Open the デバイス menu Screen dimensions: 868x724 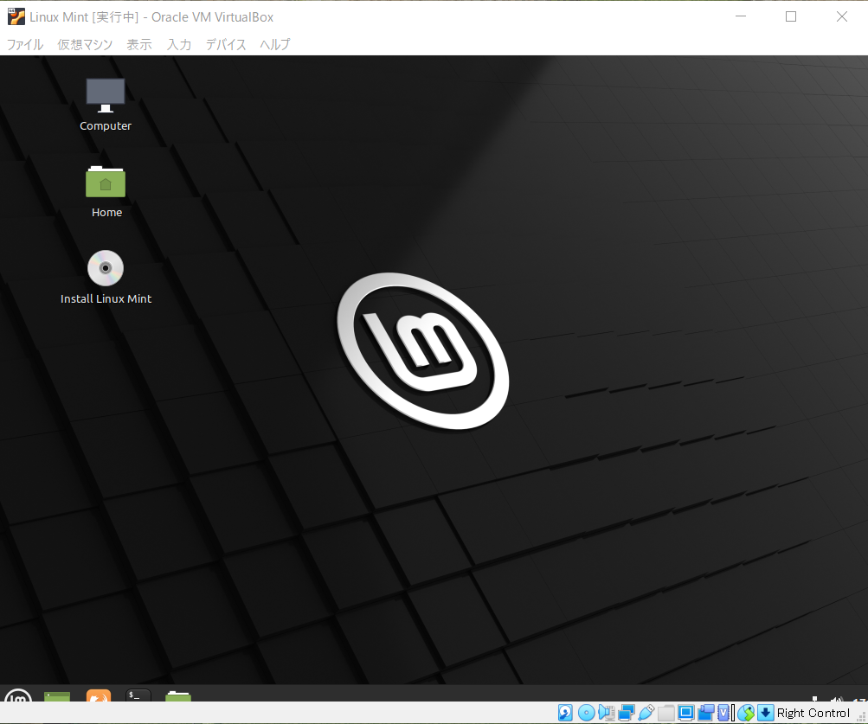tap(225, 44)
